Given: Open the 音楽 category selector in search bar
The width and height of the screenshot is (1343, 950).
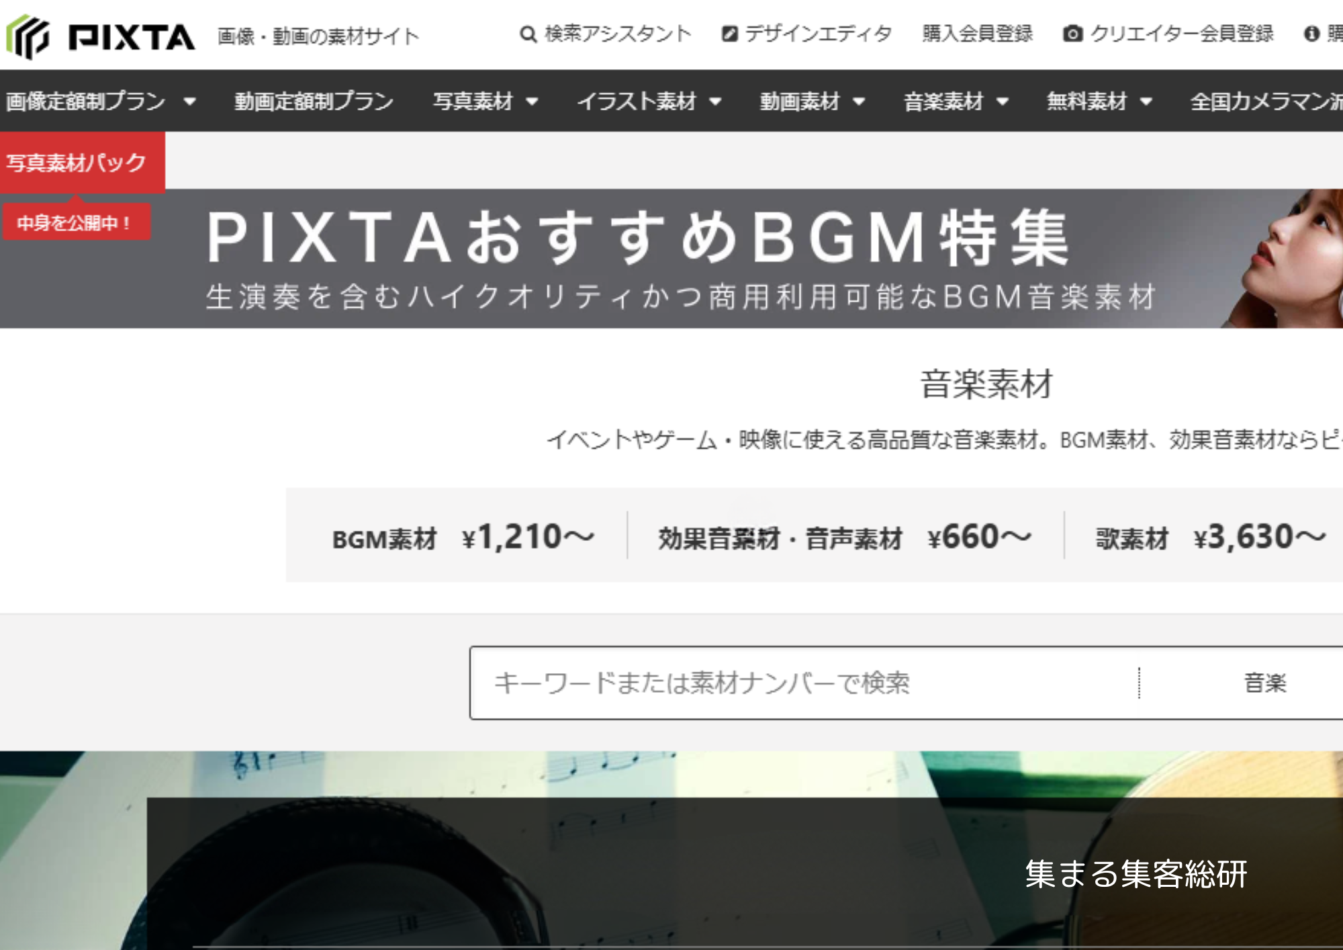Looking at the screenshot, I should tap(1265, 683).
